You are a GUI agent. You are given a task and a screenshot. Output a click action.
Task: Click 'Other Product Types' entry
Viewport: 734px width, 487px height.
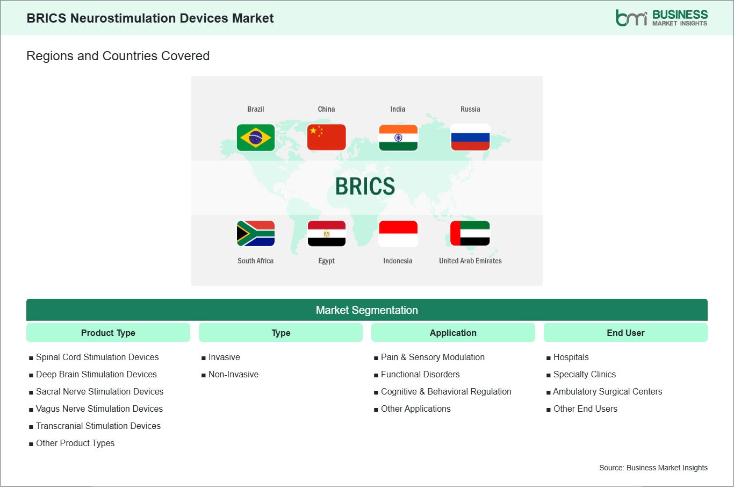tap(75, 443)
